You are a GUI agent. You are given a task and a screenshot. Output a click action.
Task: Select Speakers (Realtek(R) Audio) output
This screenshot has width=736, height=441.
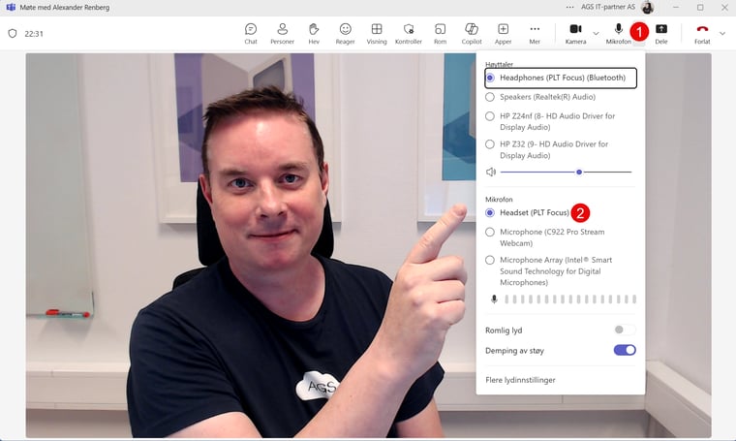(x=490, y=97)
